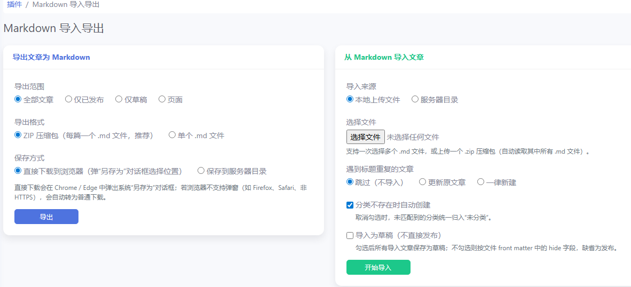Screen dimensions: 631x287
Task: Click the note about Chrome / Edge 另存为 dialog
Action: 161,193
